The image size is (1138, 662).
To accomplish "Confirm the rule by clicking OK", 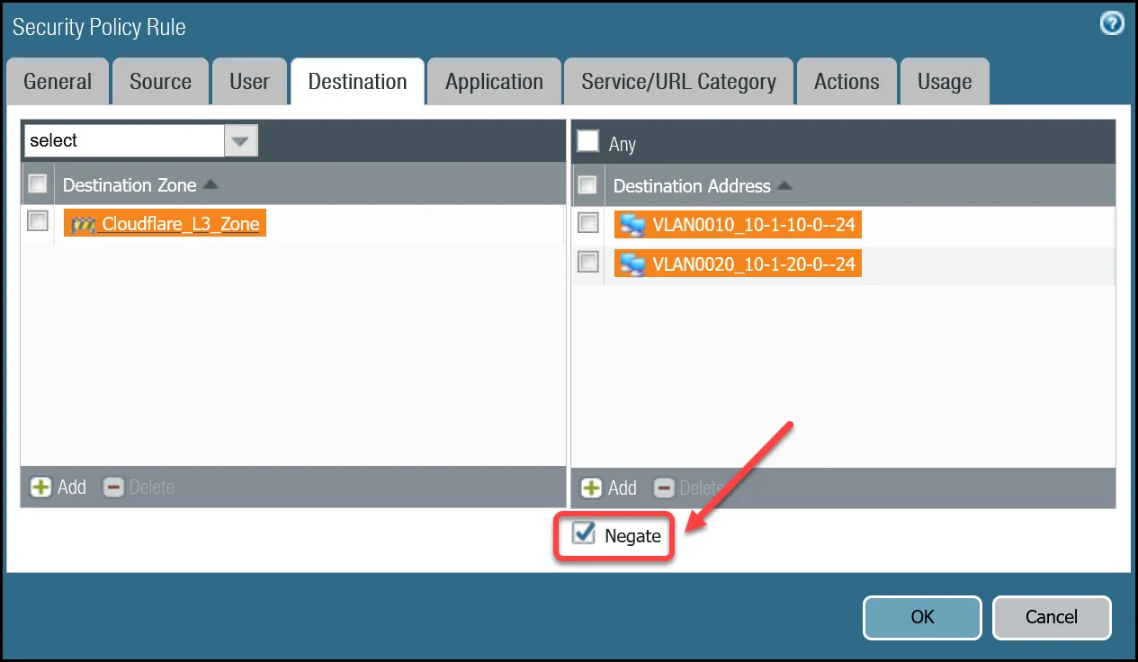I will 921,617.
